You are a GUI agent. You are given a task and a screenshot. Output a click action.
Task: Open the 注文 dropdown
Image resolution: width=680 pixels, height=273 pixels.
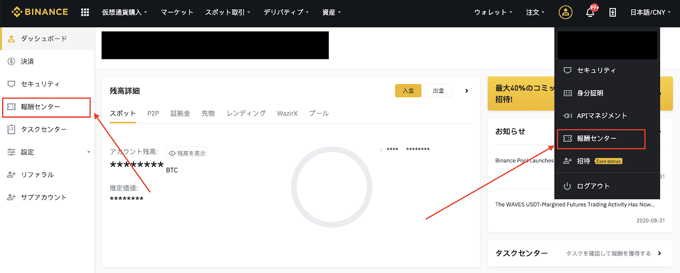point(535,12)
